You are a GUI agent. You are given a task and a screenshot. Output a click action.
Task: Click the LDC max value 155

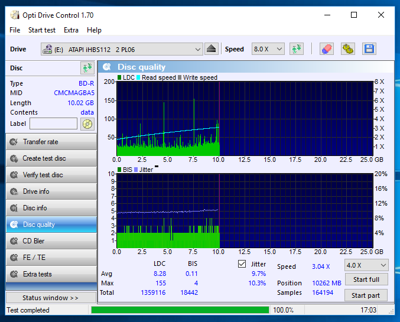pos(161,283)
